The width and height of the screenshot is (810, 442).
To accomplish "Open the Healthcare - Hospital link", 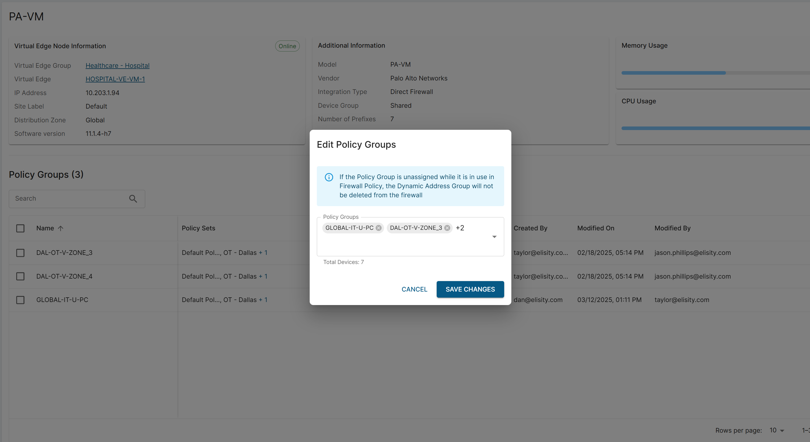I will tap(117, 66).
